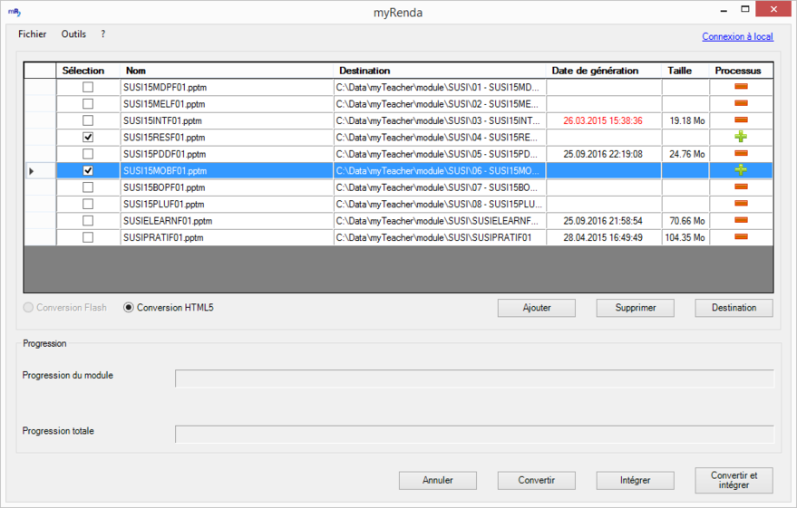Click the green plus icon for SUSI15MOBF01.pptm
This screenshot has height=508, width=797.
pos(740,170)
